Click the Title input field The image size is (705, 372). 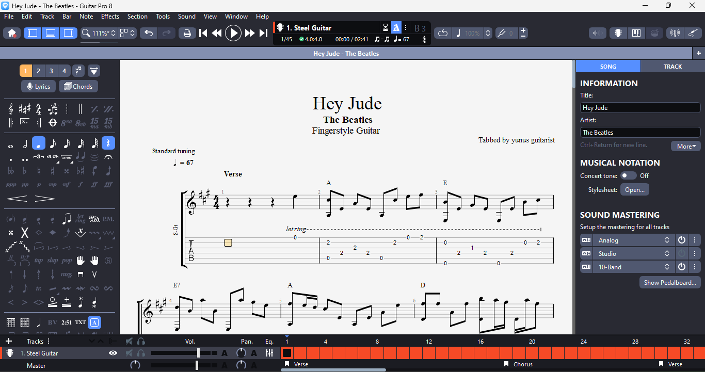tap(640, 107)
